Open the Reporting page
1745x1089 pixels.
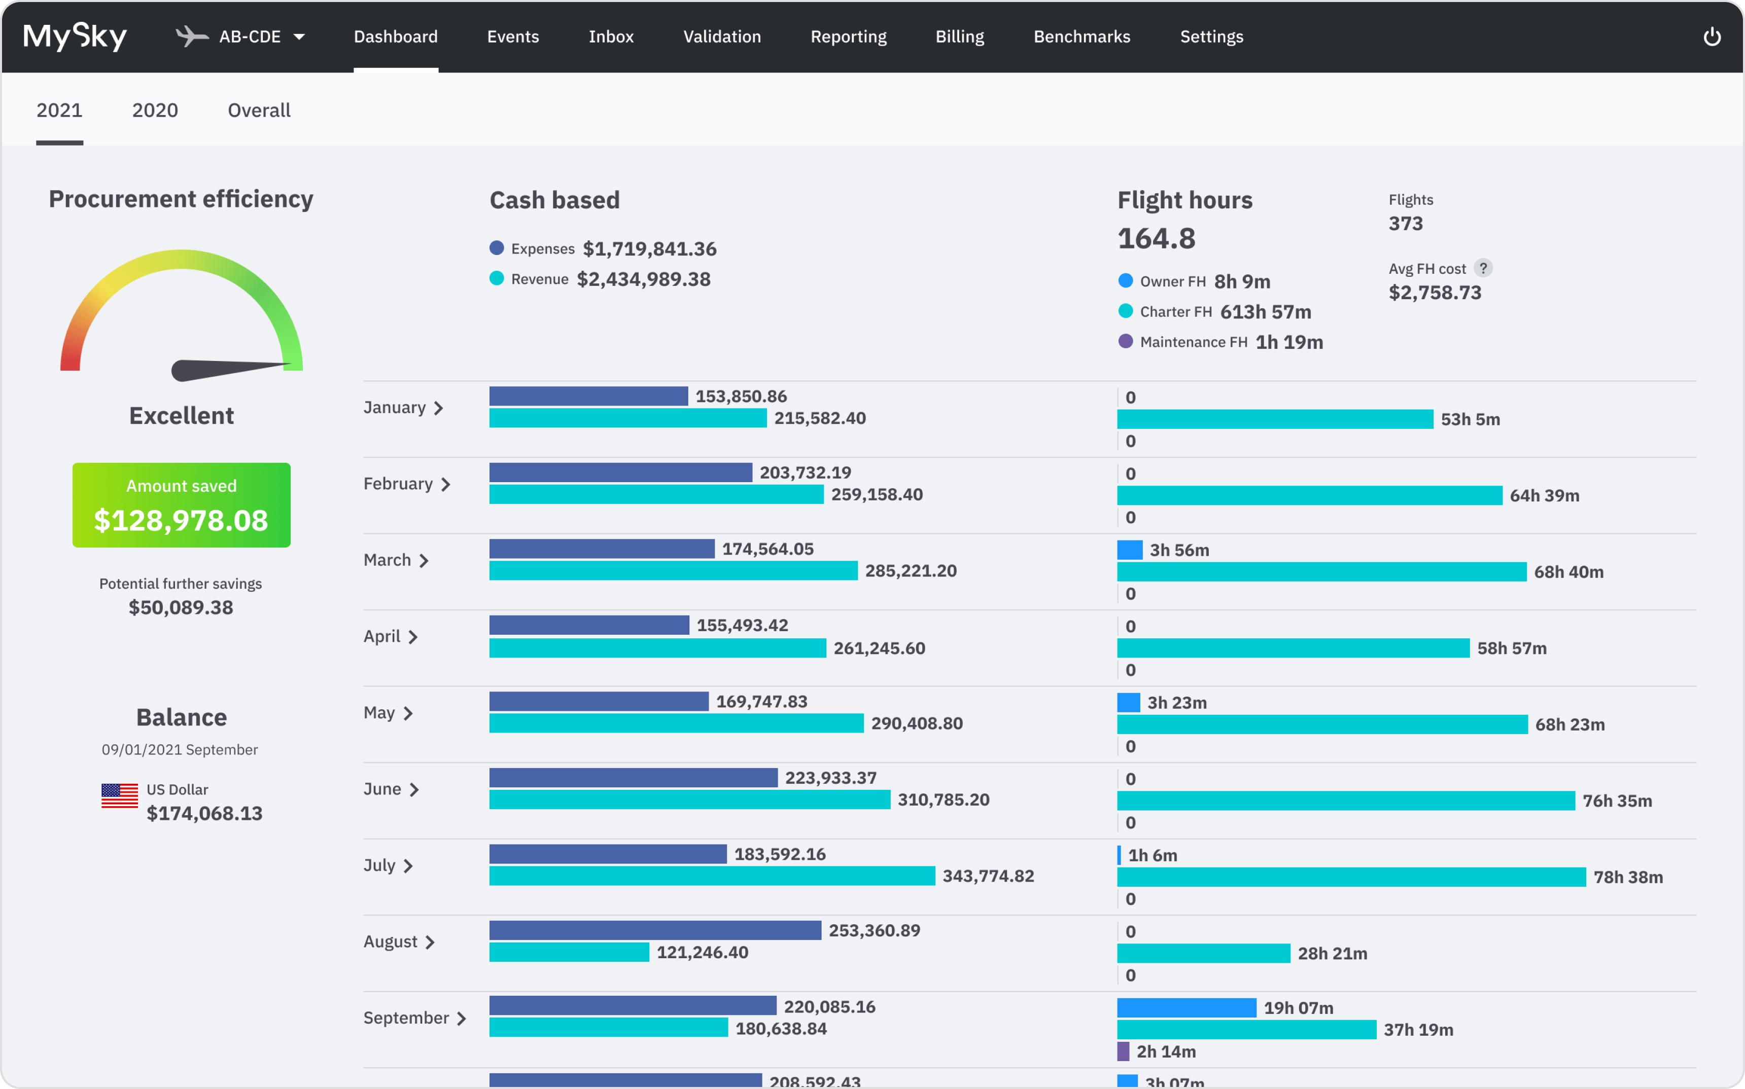(848, 37)
